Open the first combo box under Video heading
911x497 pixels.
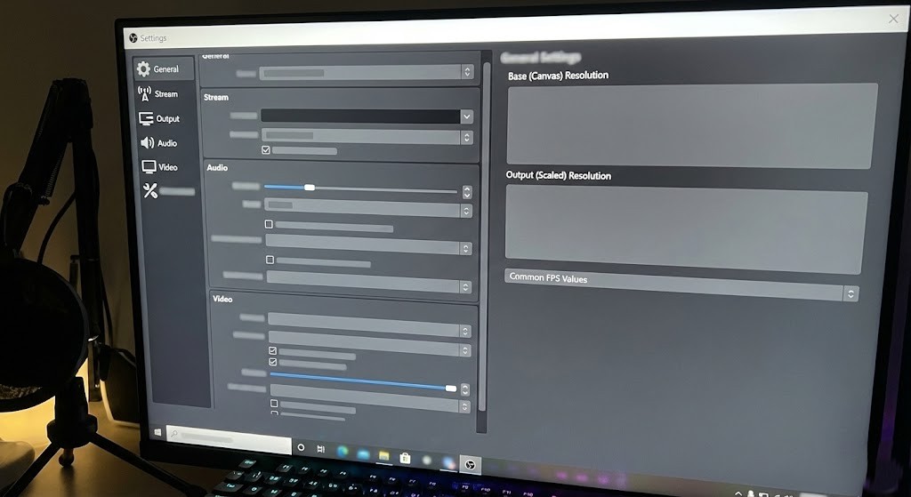369,325
